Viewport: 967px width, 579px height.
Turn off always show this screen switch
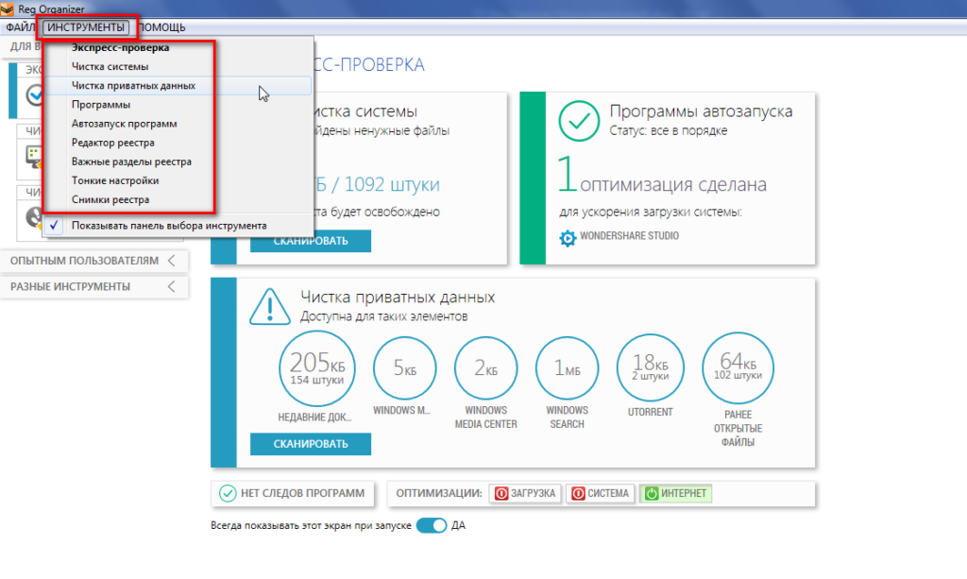(432, 525)
